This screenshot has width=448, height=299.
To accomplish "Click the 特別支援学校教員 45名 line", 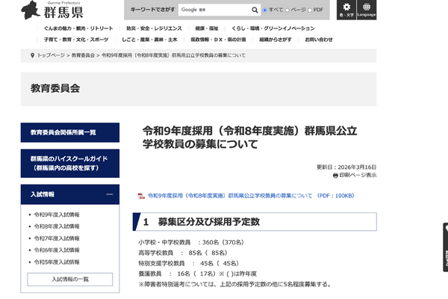I will [189, 263].
